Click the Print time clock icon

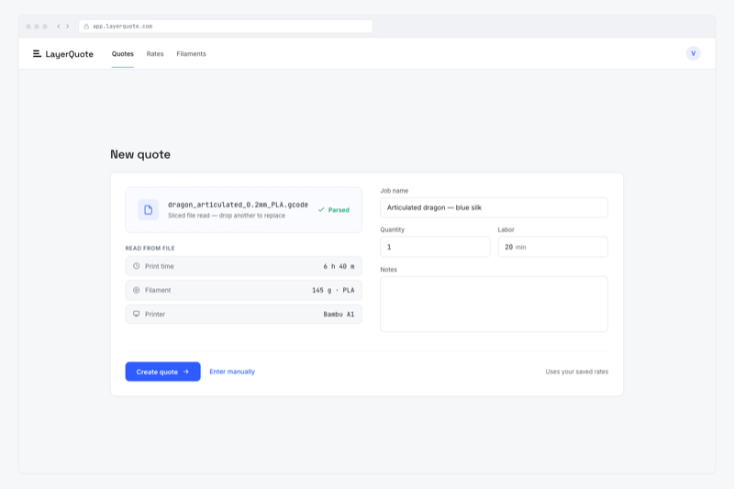136,266
